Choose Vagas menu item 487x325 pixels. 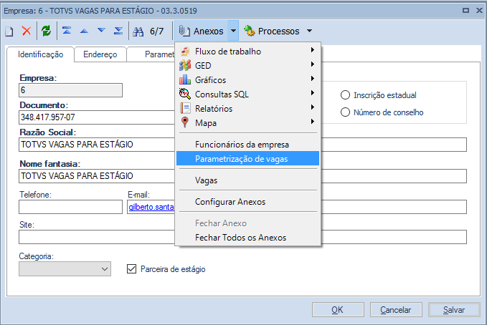pyautogui.click(x=247, y=180)
